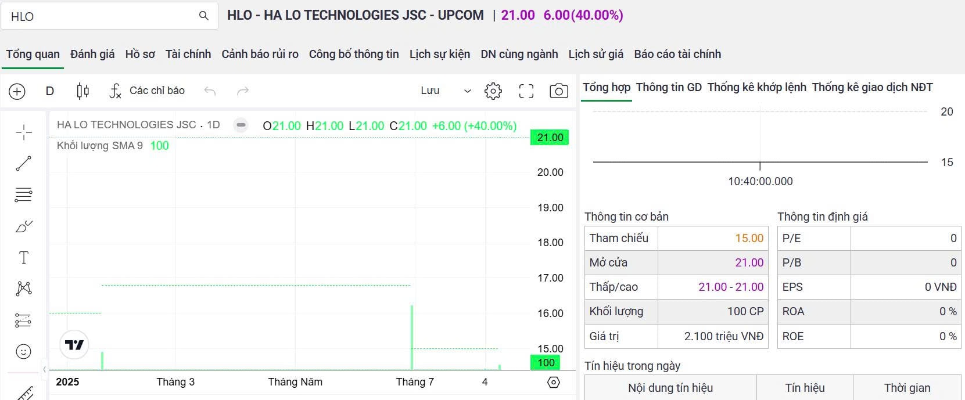The image size is (965, 400).
Task: Collapse the chart legend with minus button
Action: click(x=241, y=125)
